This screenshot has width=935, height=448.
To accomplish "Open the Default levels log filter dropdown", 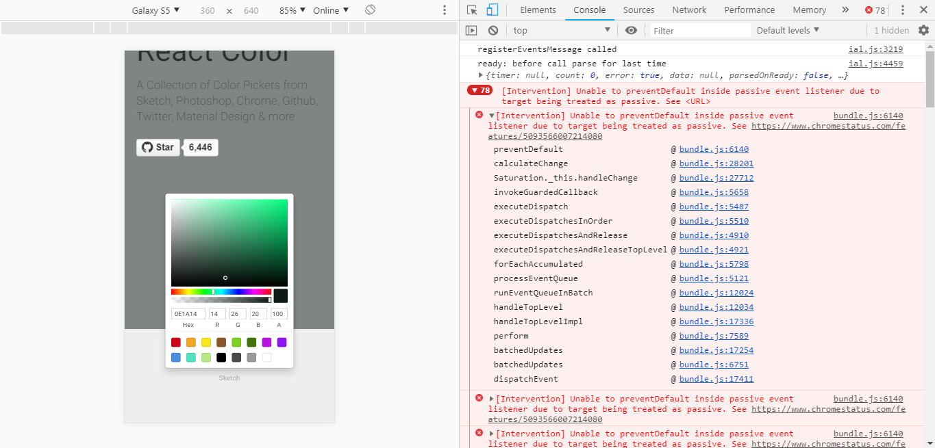I will point(788,29).
